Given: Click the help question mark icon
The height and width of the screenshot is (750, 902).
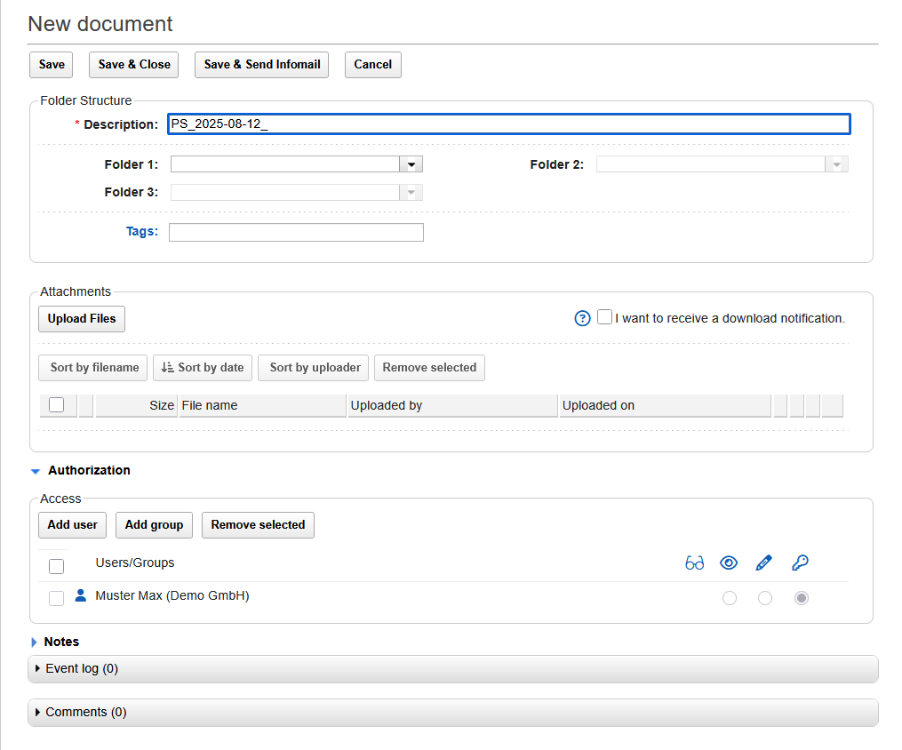Looking at the screenshot, I should 583,319.
